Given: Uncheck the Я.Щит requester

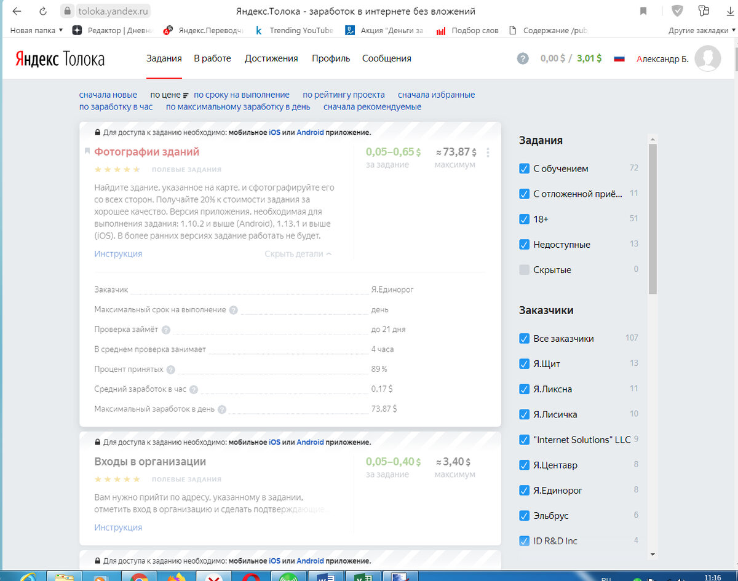Looking at the screenshot, I should (x=525, y=364).
